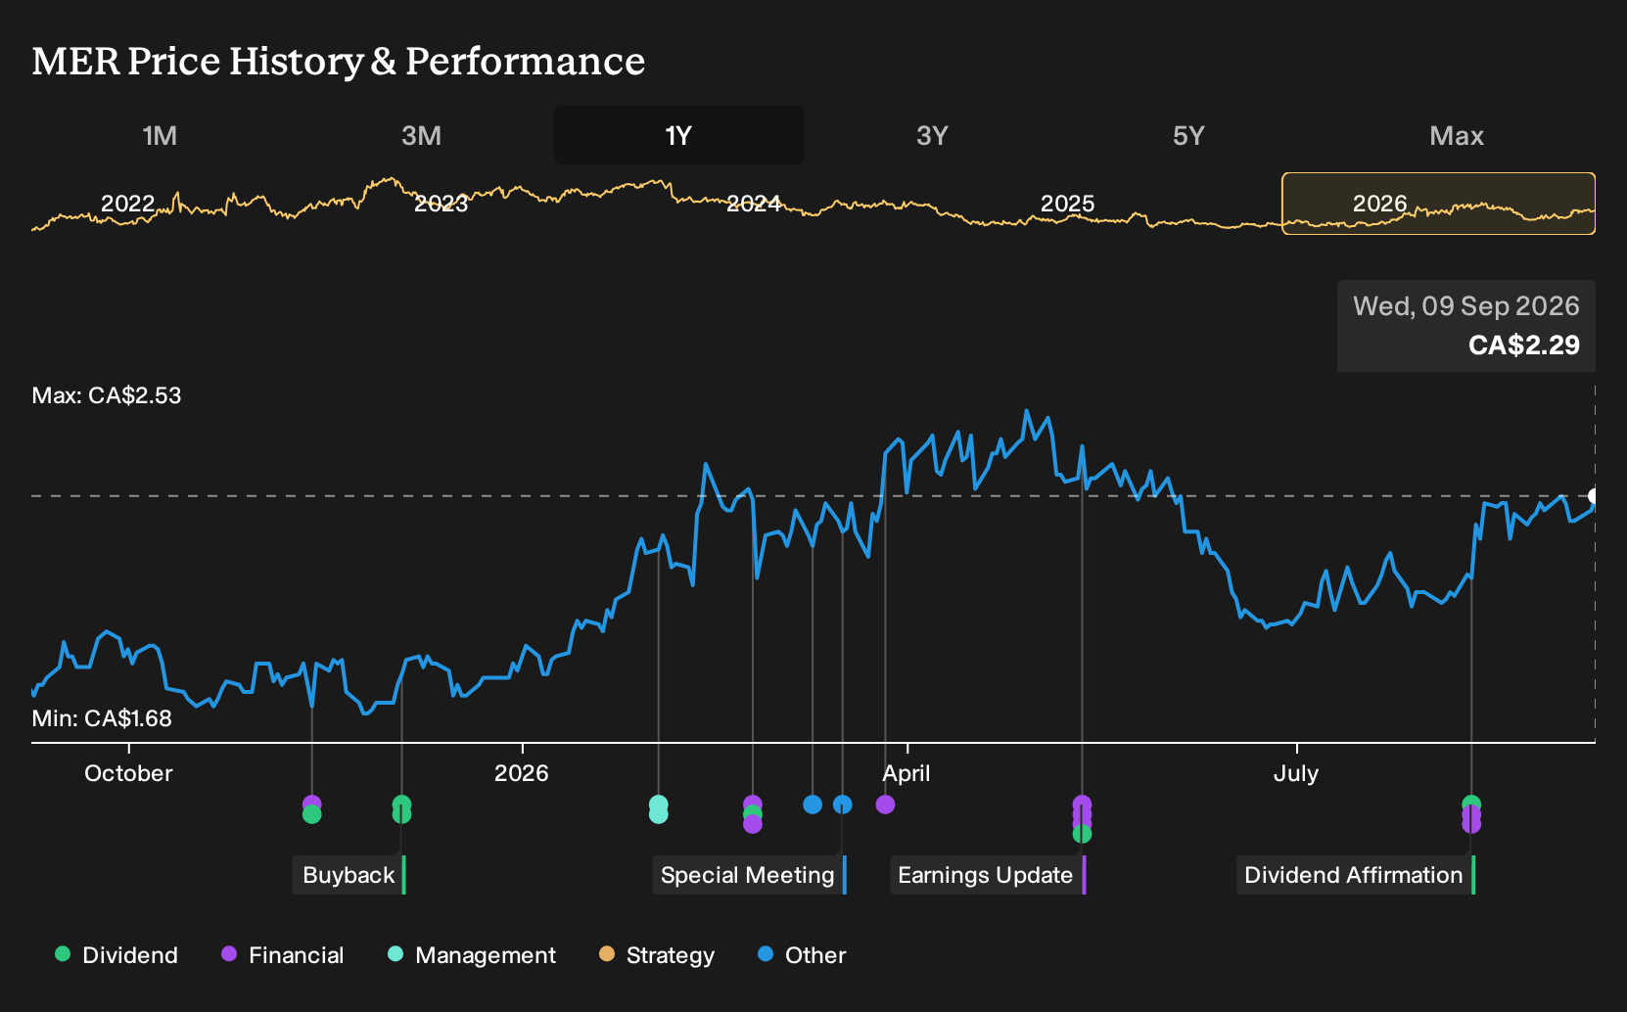Click top purple dot of Earnings Update stack
1627x1012 pixels.
click(x=1082, y=803)
